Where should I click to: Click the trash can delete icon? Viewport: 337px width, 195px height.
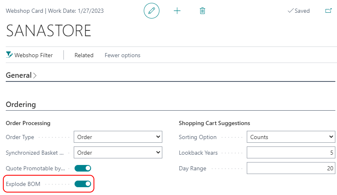(202, 11)
